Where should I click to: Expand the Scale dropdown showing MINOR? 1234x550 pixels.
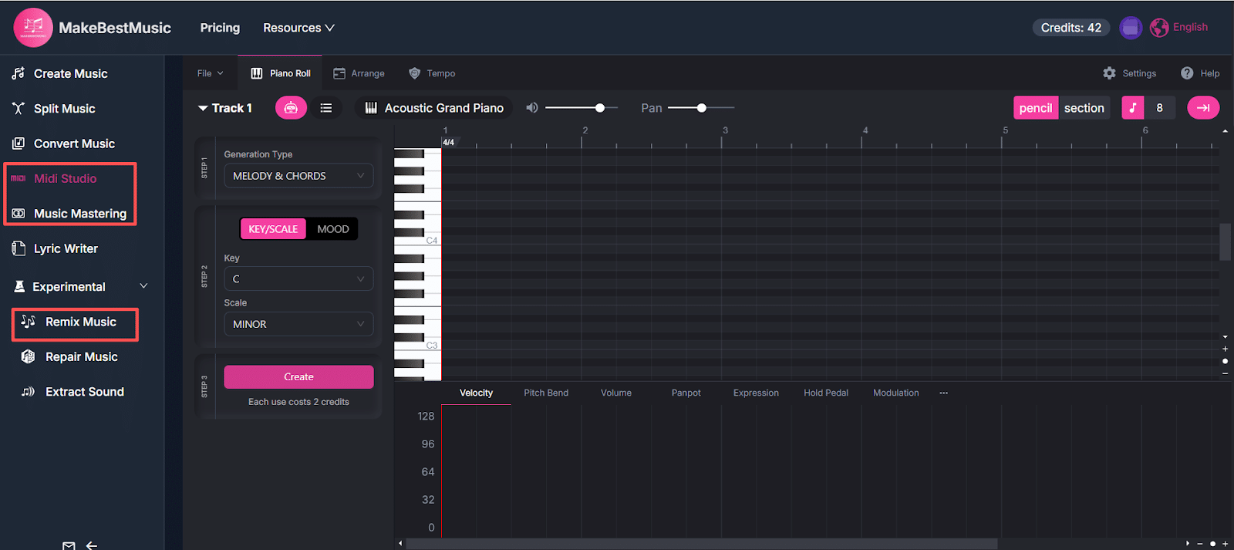(x=298, y=324)
